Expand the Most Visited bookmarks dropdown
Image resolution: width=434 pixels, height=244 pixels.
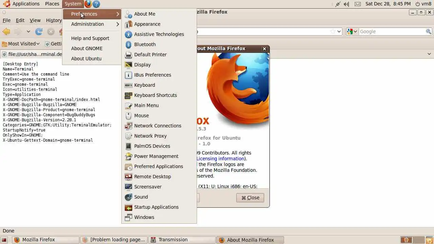[21, 44]
